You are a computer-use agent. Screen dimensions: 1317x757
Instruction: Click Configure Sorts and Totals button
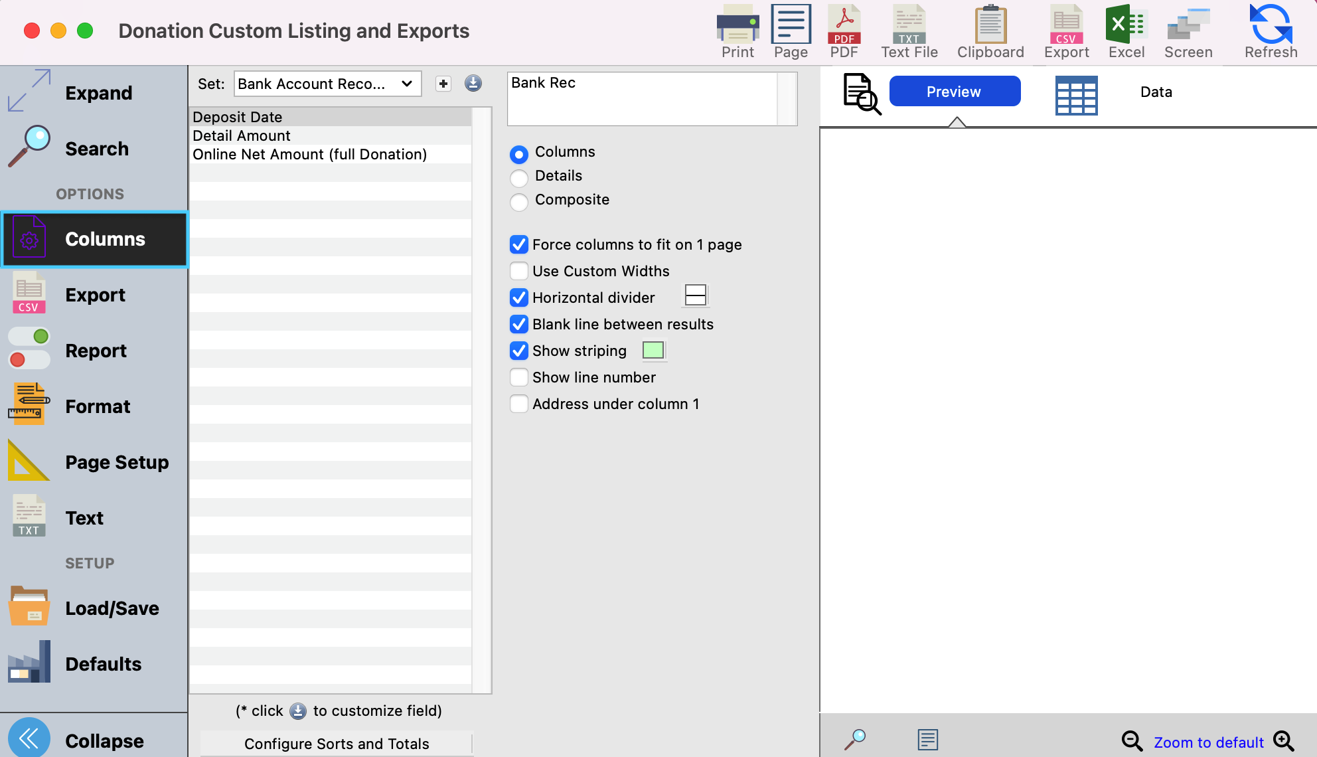point(337,744)
